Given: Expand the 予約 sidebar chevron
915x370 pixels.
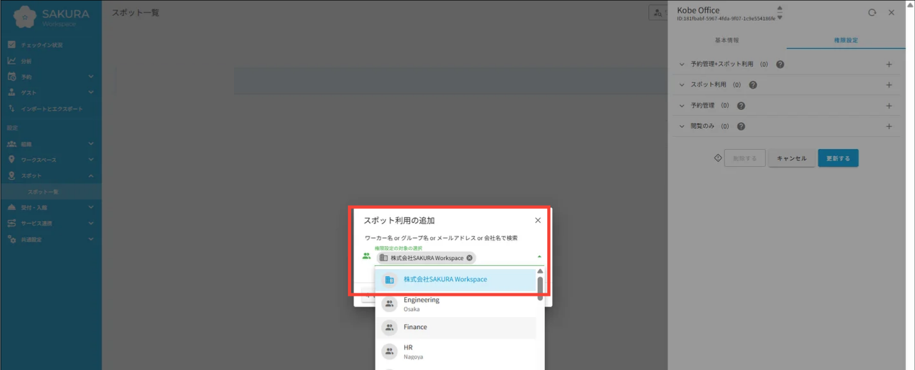Looking at the screenshot, I should tap(91, 77).
